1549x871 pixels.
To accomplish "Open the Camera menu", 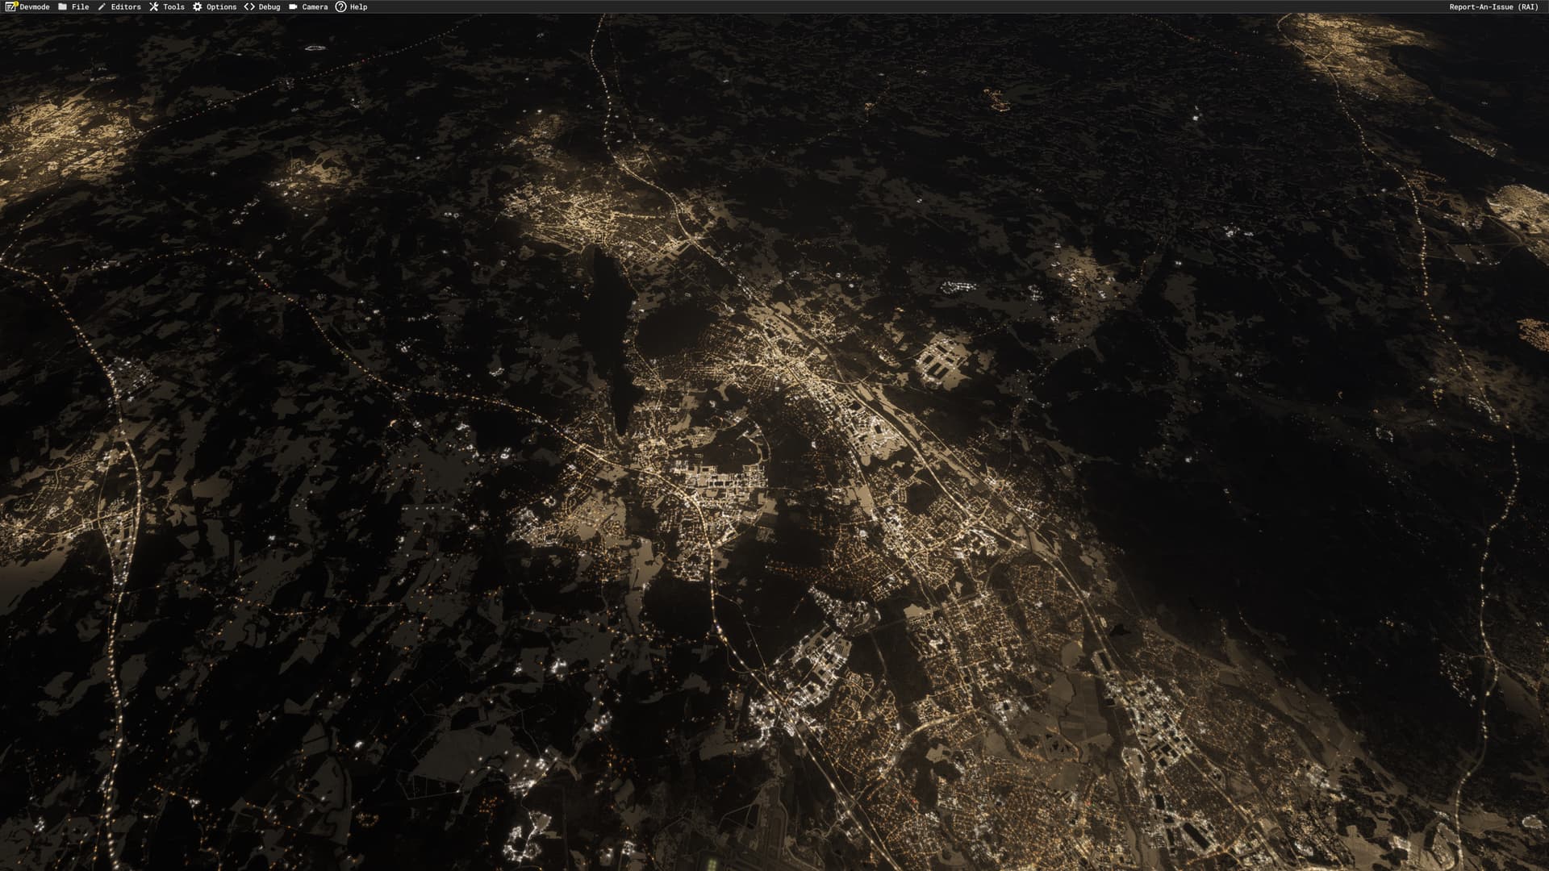I will [315, 6].
